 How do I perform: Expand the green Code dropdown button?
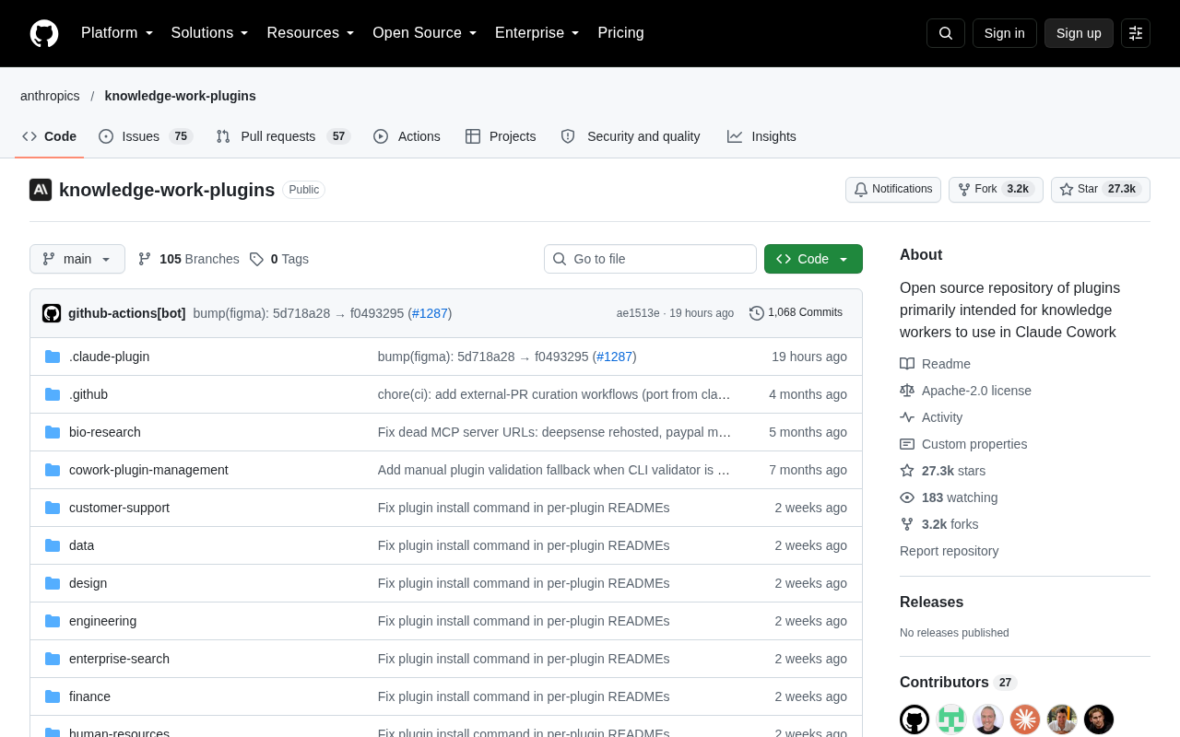pos(813,259)
